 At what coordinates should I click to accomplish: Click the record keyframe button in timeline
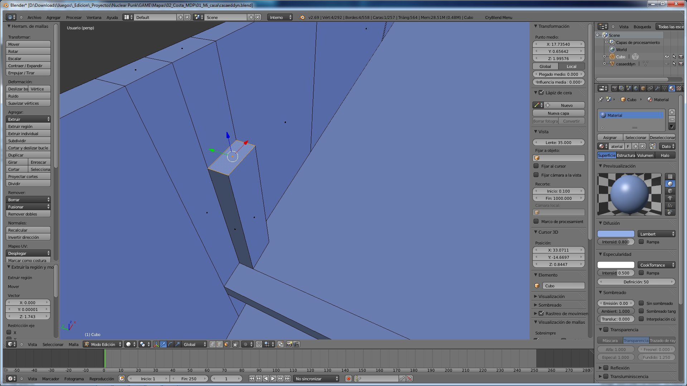(x=348, y=378)
